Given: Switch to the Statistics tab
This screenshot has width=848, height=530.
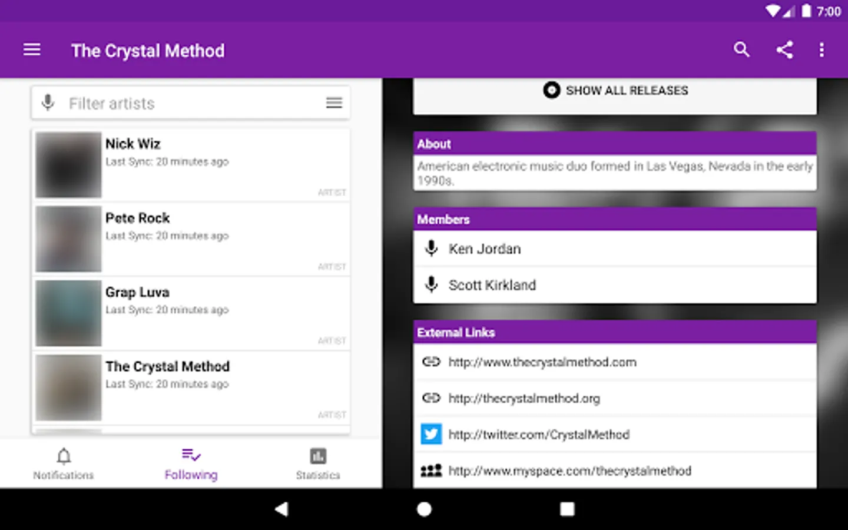Looking at the screenshot, I should point(318,463).
